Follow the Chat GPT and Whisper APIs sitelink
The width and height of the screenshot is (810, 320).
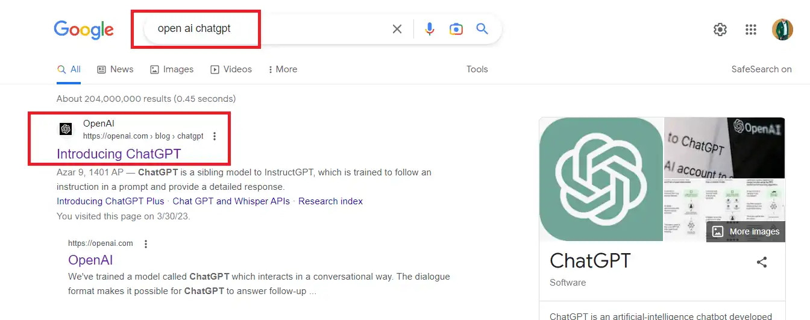[x=231, y=201]
